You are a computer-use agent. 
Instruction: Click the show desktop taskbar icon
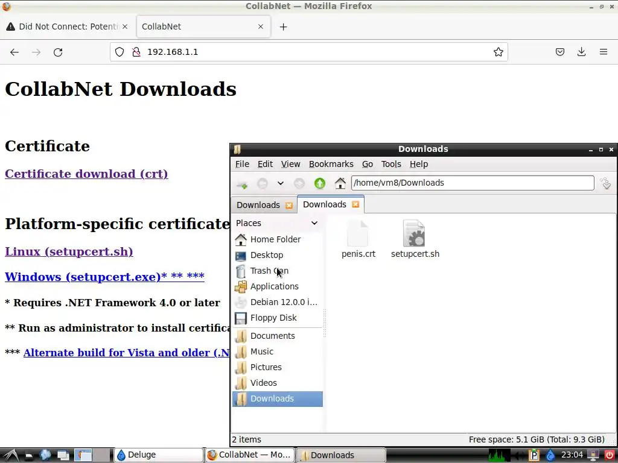click(63, 455)
